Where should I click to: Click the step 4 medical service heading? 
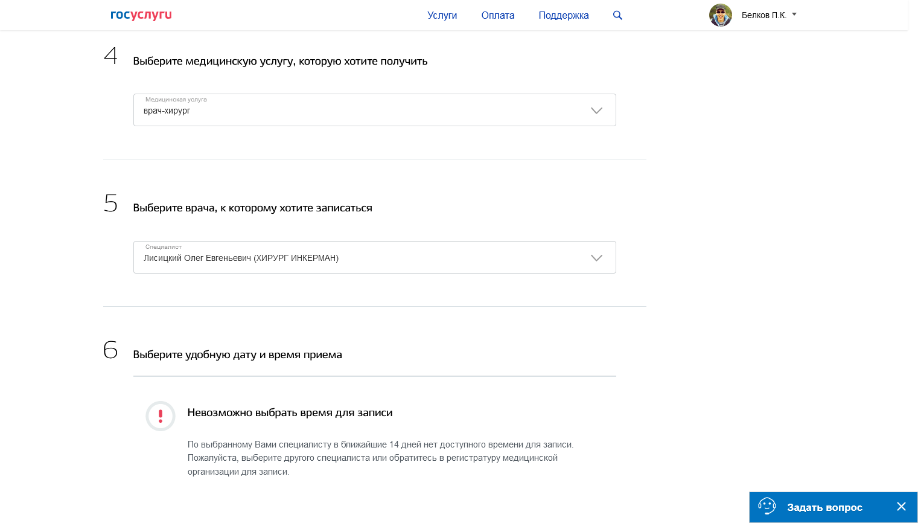point(280,62)
